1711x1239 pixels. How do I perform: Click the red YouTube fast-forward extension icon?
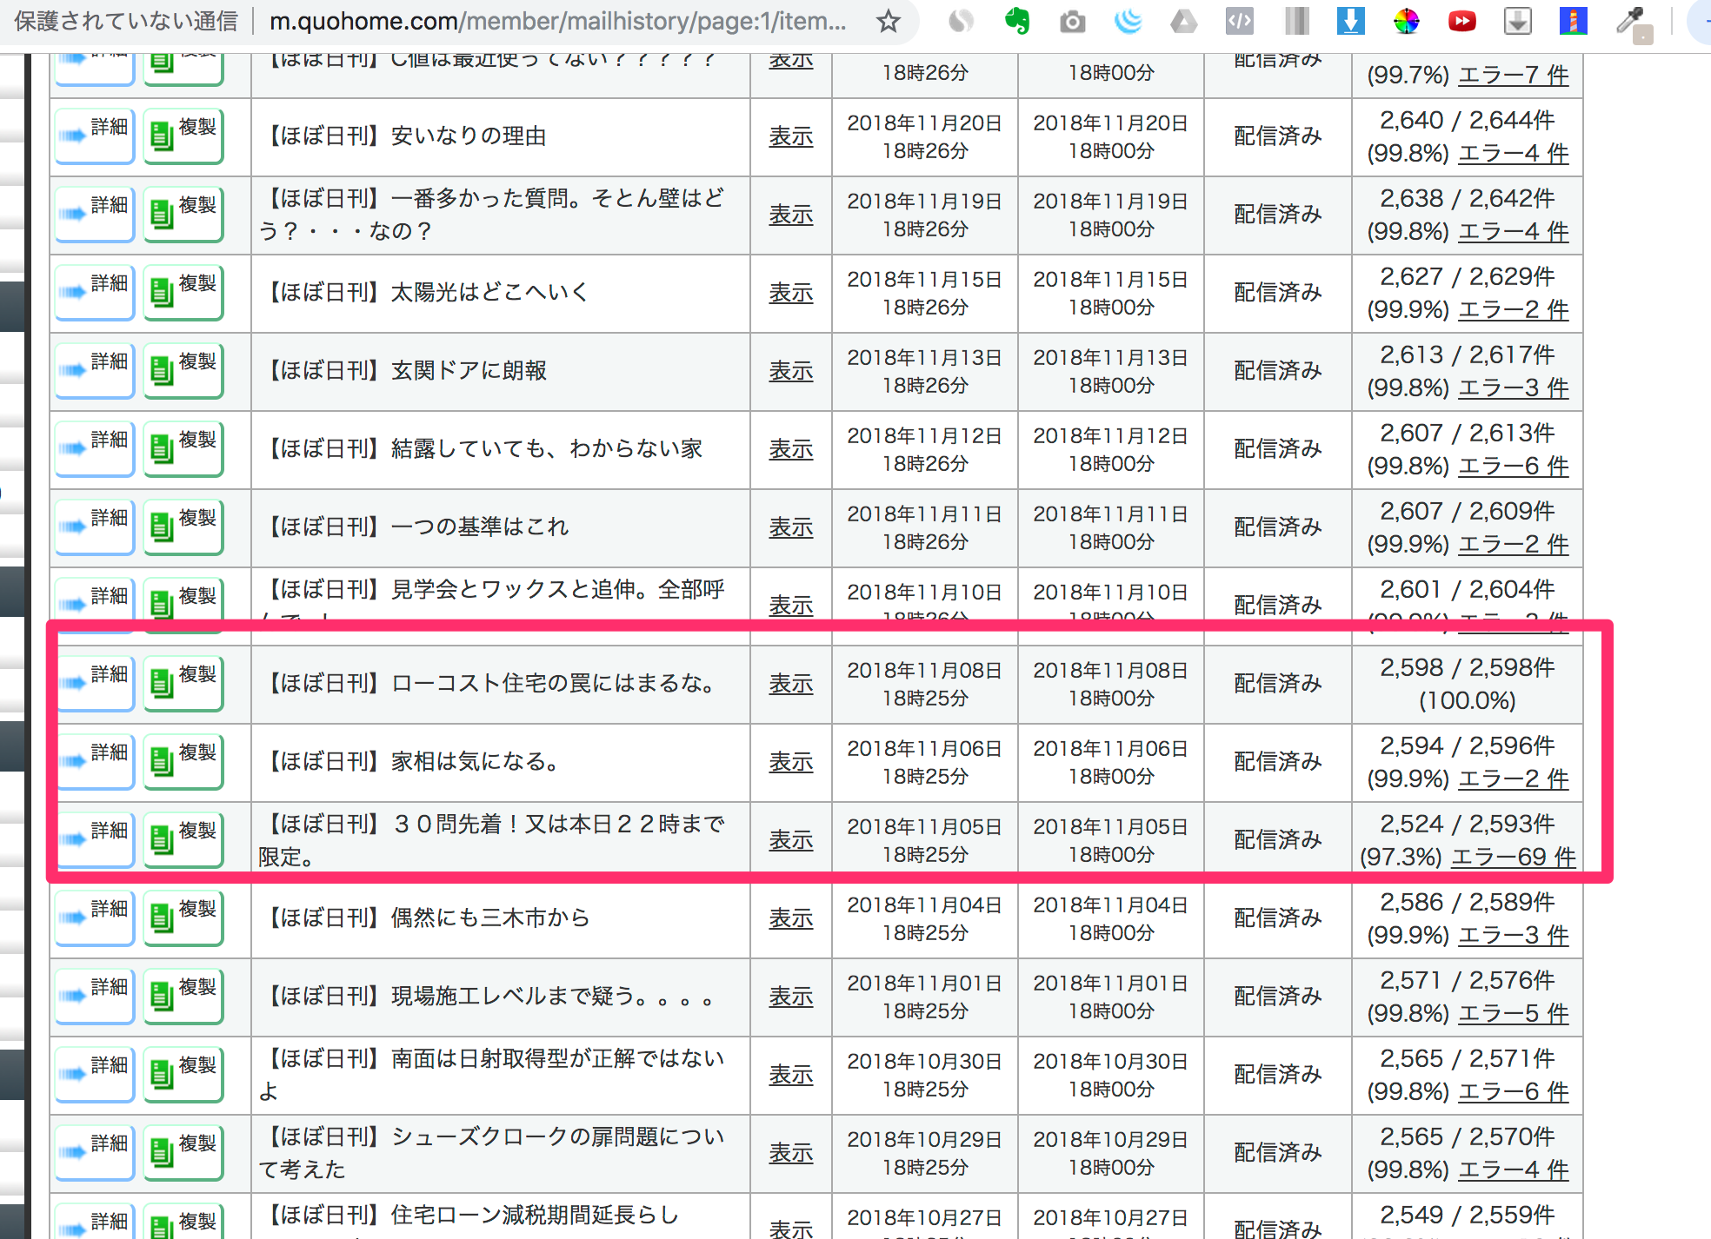point(1461,21)
